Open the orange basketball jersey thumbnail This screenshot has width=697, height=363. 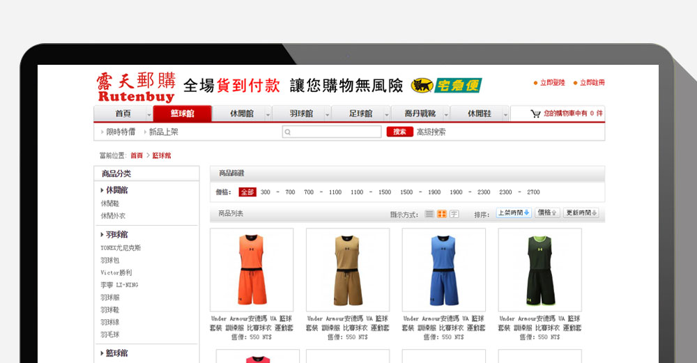252,270
